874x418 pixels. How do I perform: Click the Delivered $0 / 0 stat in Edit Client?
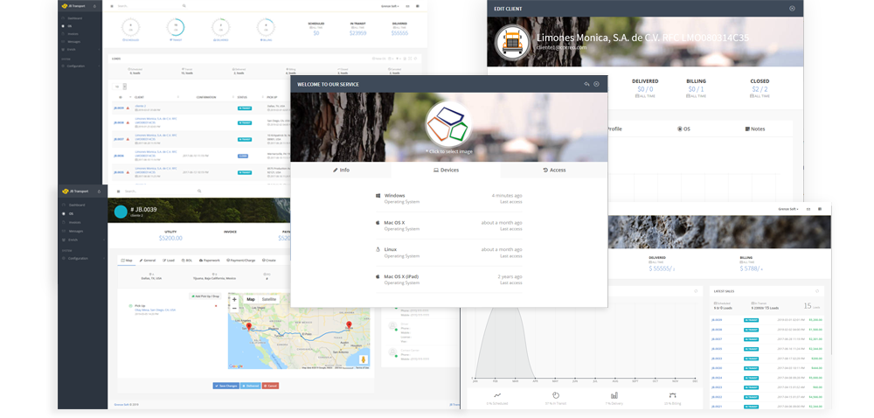coord(645,88)
